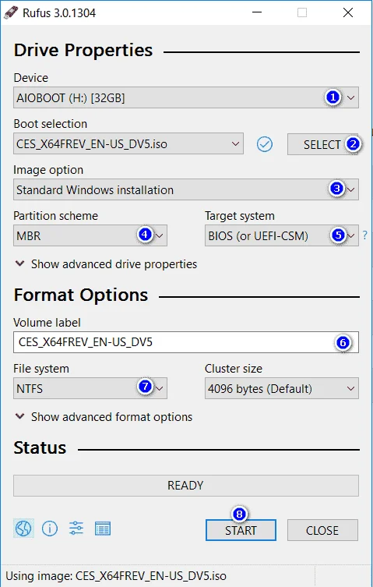The width and height of the screenshot is (373, 587).
Task: Open the File system NTFS dropdown
Action: pos(90,388)
